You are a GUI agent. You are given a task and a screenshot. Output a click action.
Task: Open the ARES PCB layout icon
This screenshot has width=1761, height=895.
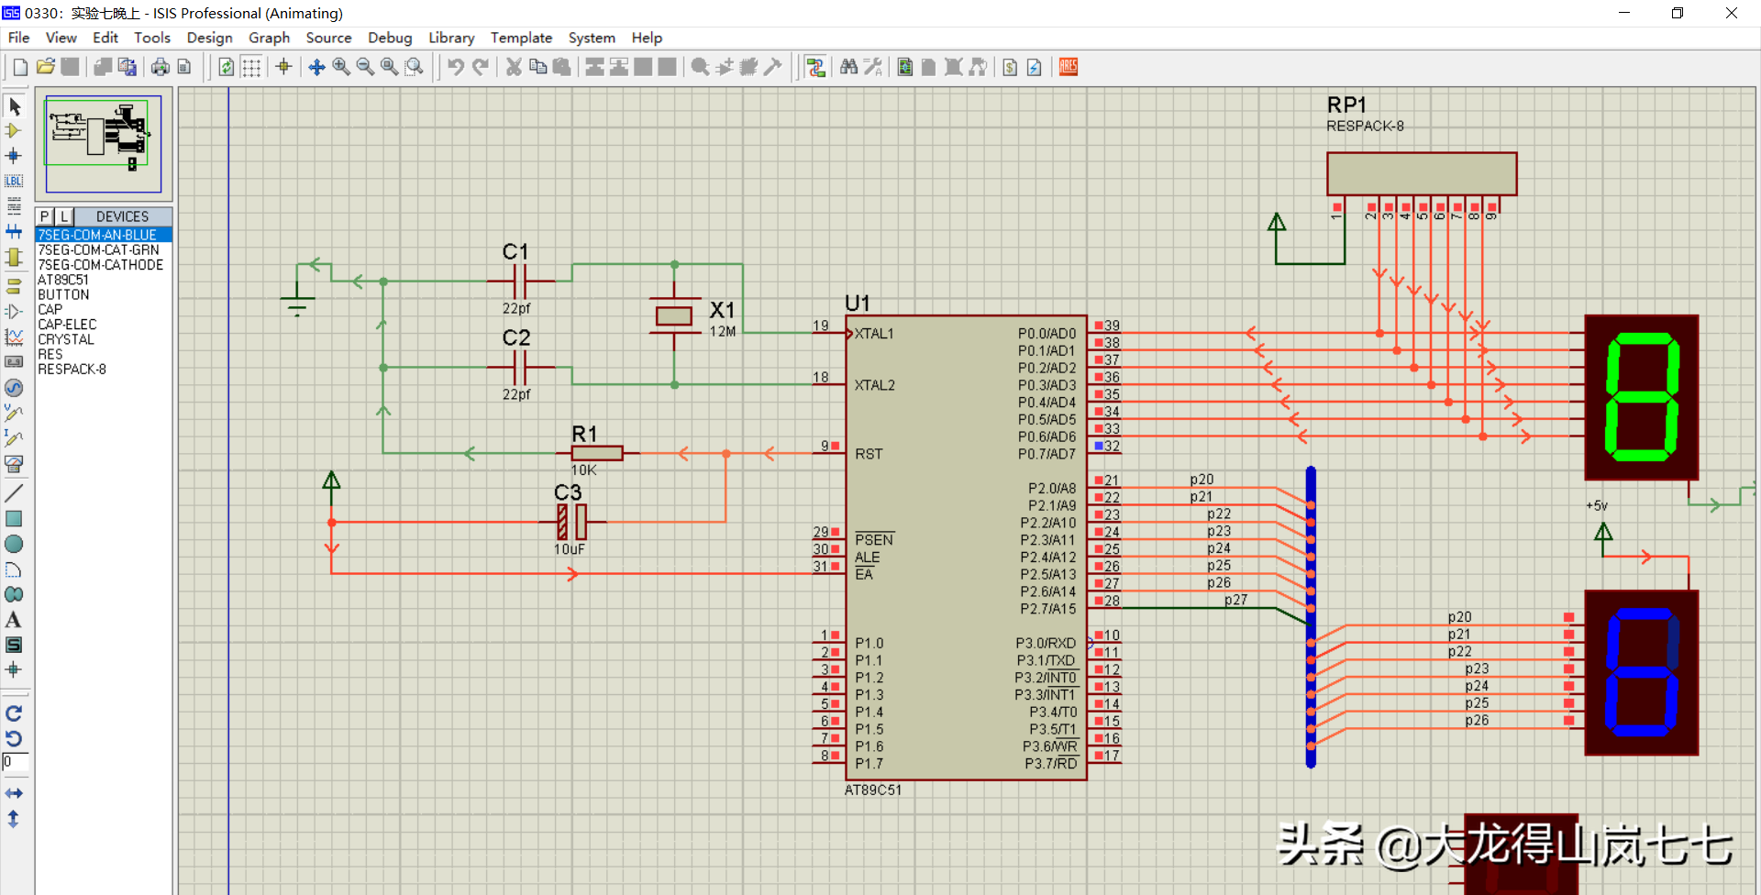tap(1069, 67)
